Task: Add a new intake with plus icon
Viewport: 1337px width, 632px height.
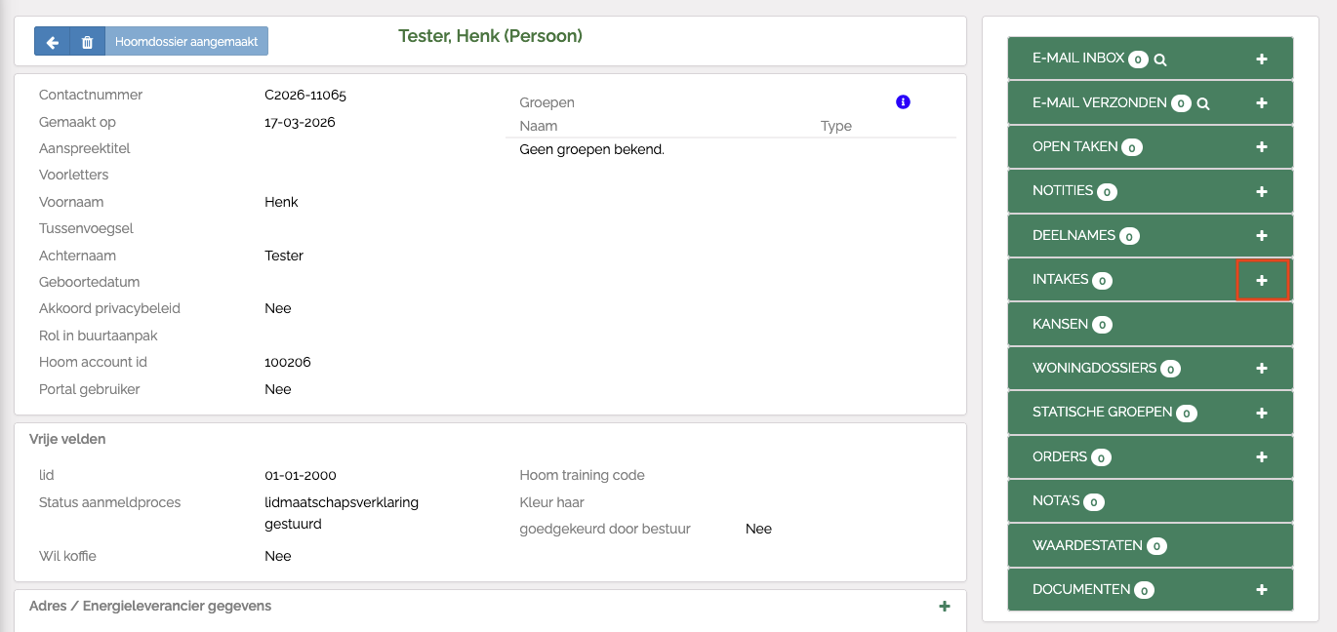Action: pos(1262,280)
